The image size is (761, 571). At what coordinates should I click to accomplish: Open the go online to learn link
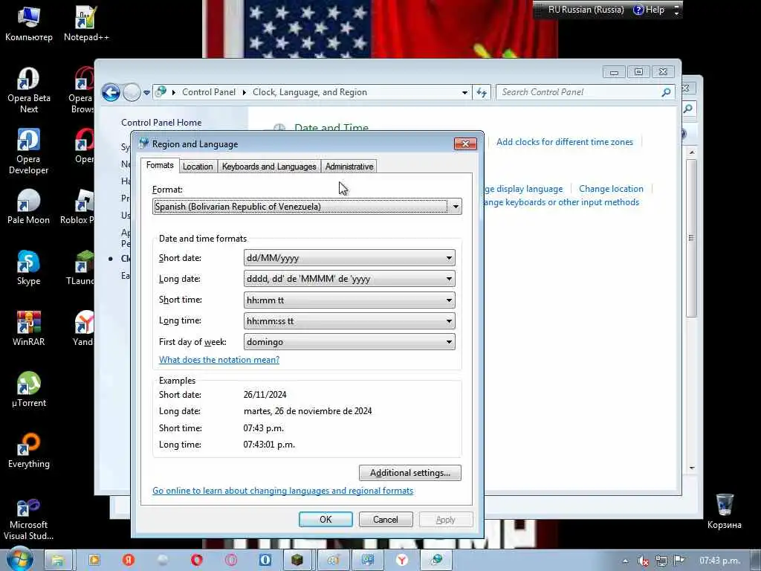[283, 491]
